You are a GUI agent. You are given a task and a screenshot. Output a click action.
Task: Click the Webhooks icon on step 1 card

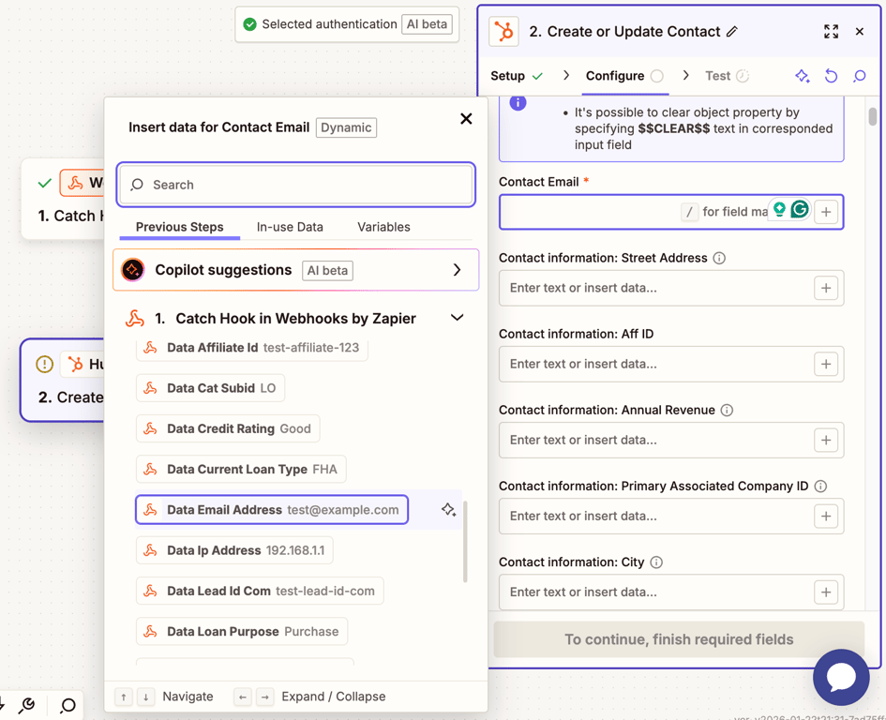click(x=75, y=183)
